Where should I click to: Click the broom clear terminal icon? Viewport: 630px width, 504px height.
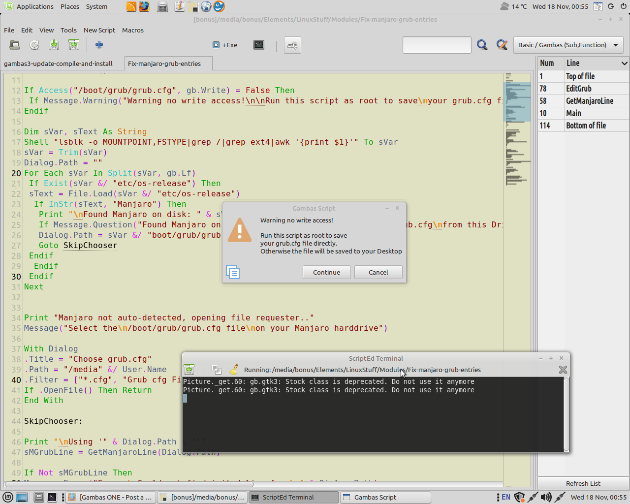pyautogui.click(x=234, y=370)
